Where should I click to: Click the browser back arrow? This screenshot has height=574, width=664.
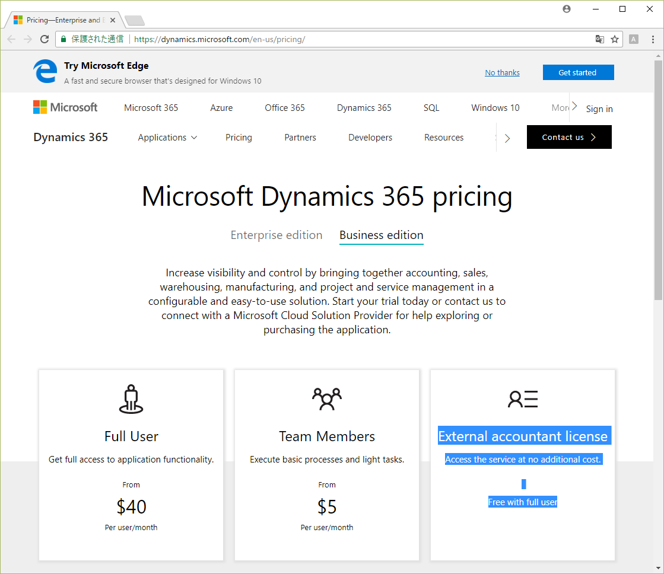11,39
